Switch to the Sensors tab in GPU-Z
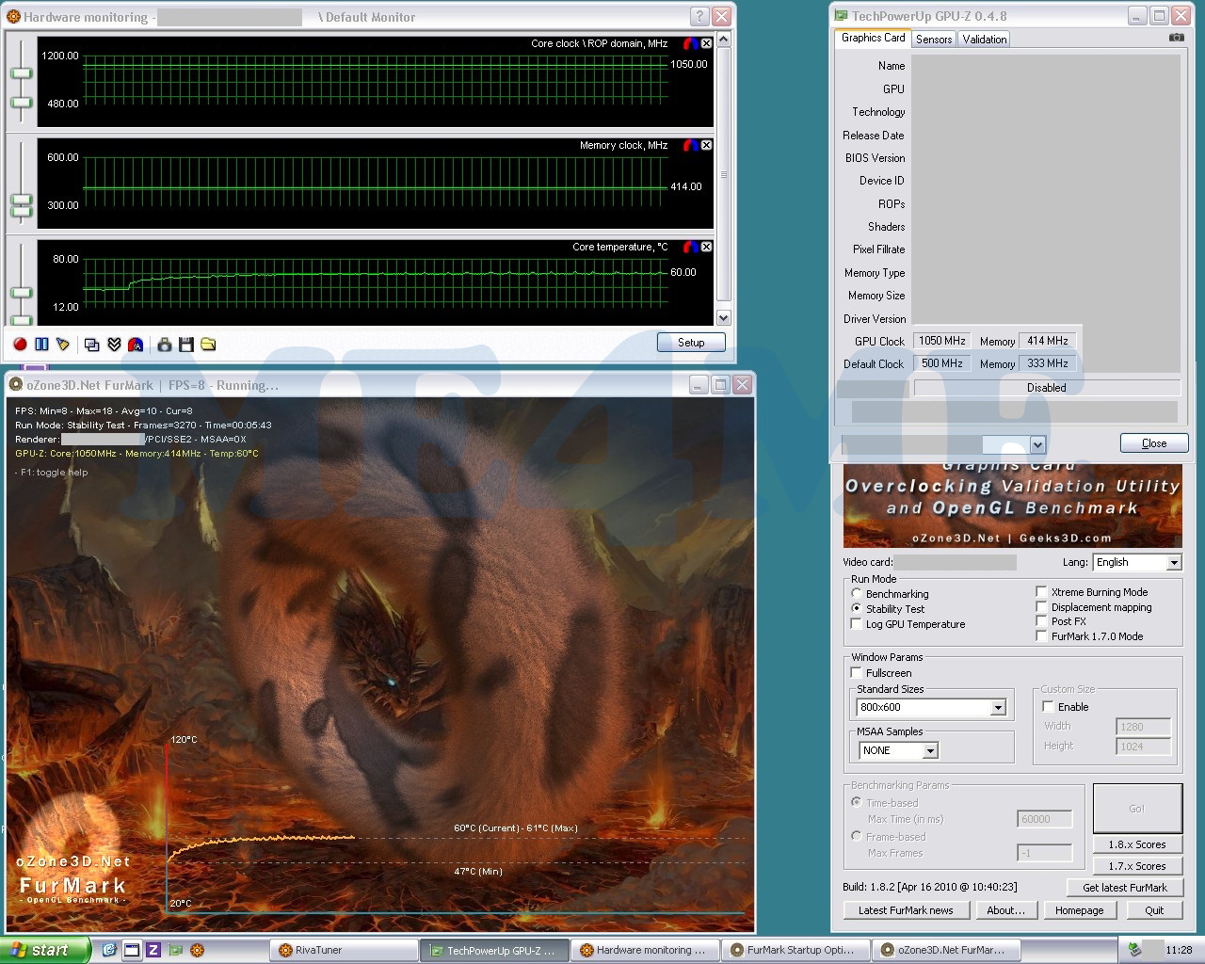 (x=933, y=40)
